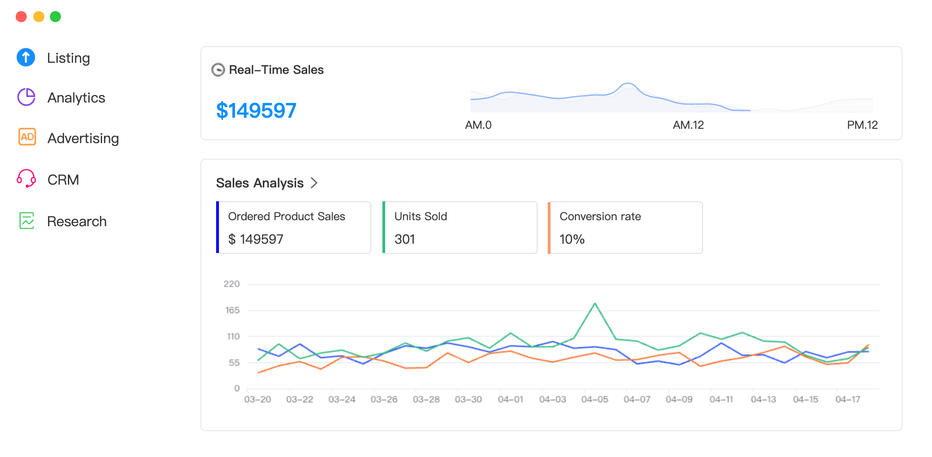Select the green Research sidebar icon

click(26, 221)
